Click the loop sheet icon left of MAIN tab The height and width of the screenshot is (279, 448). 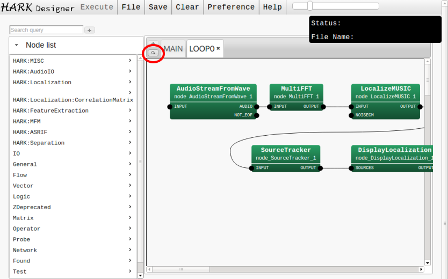(154, 53)
